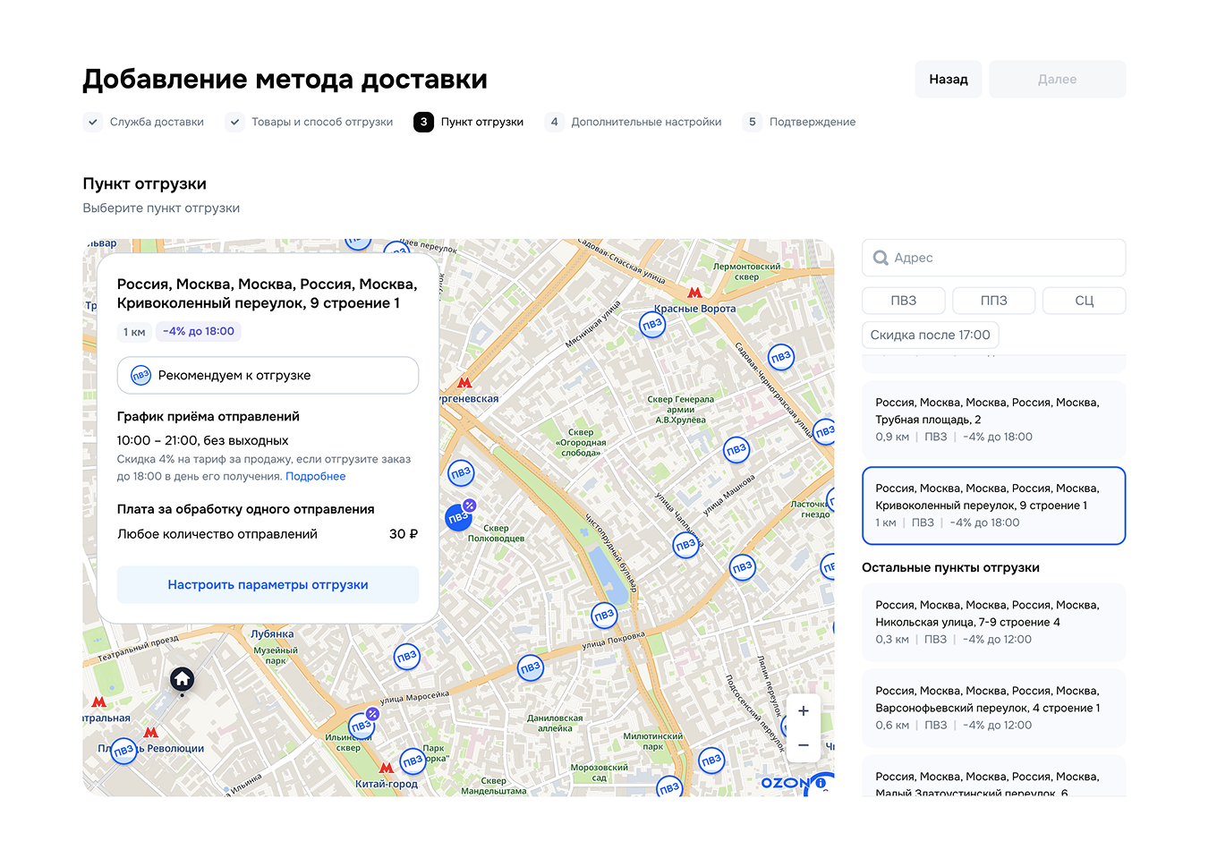Image resolution: width=1217 pixels, height=858 pixels.
Task: Select the ПВЗ marker near Красные Ворота
Action: click(652, 324)
